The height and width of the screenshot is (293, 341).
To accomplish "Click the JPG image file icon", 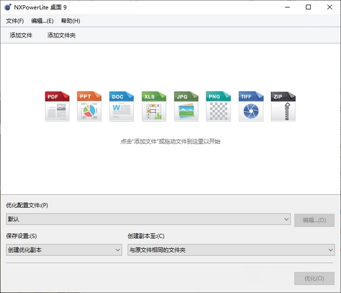I will pyautogui.click(x=186, y=106).
